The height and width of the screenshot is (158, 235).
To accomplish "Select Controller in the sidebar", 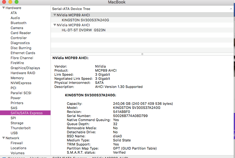I will pos(19,38).
